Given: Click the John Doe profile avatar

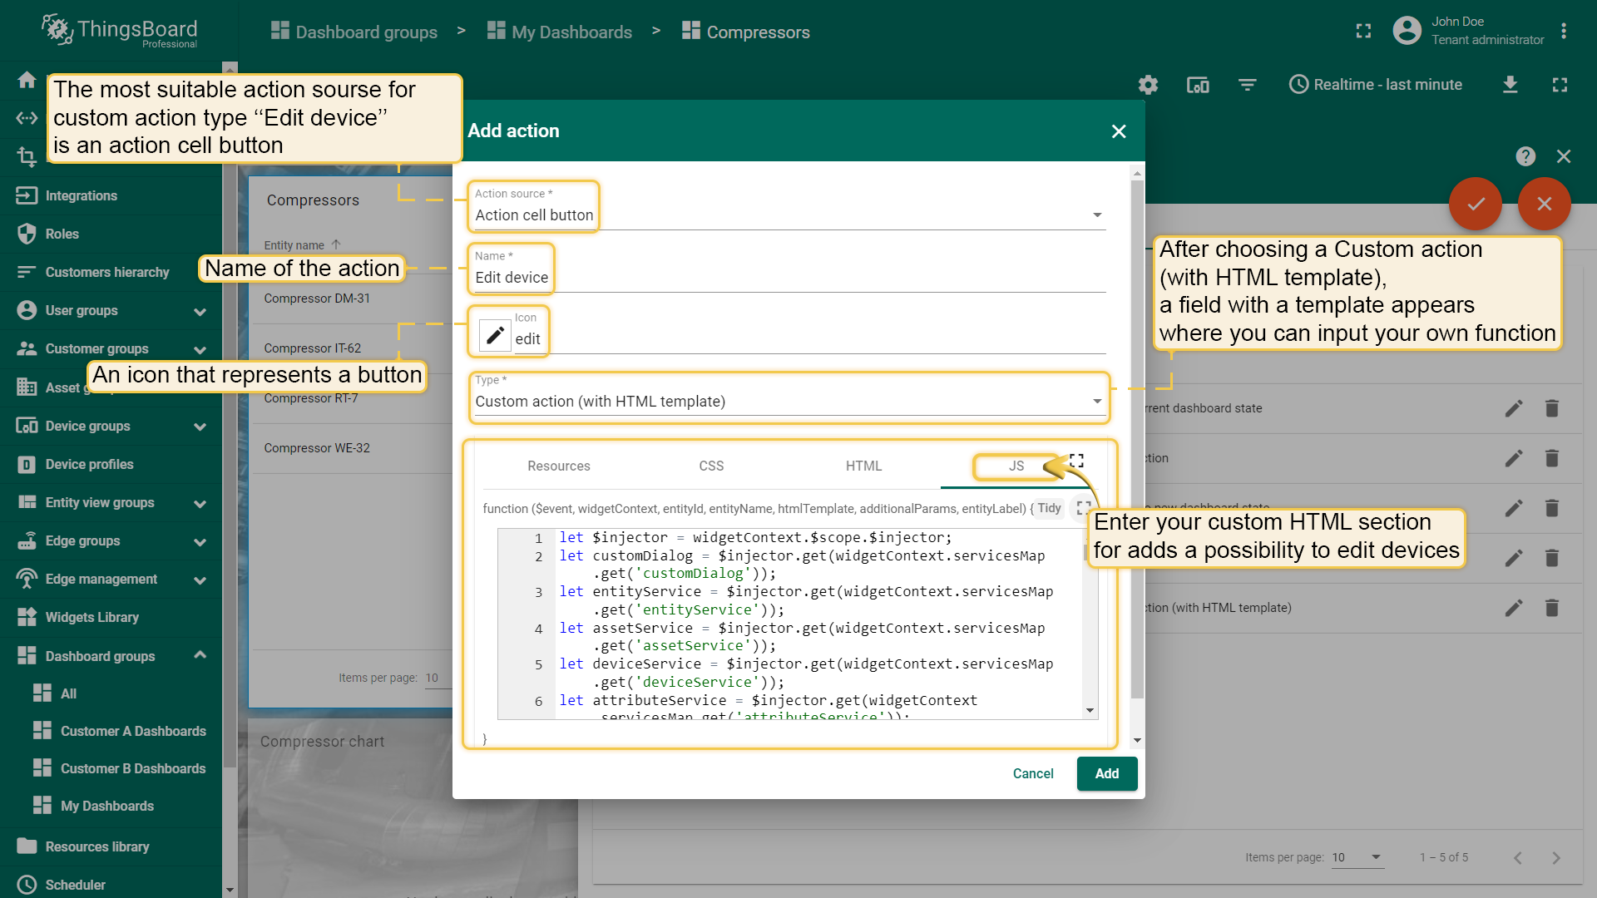Looking at the screenshot, I should click(1407, 31).
